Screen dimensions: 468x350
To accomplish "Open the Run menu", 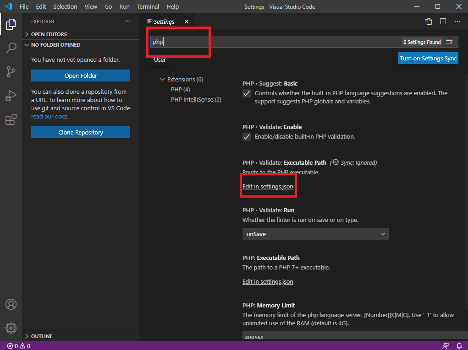I will [125, 6].
